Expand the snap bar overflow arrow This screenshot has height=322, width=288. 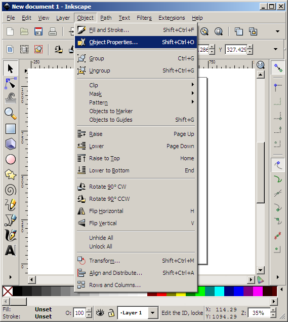(x=278, y=277)
